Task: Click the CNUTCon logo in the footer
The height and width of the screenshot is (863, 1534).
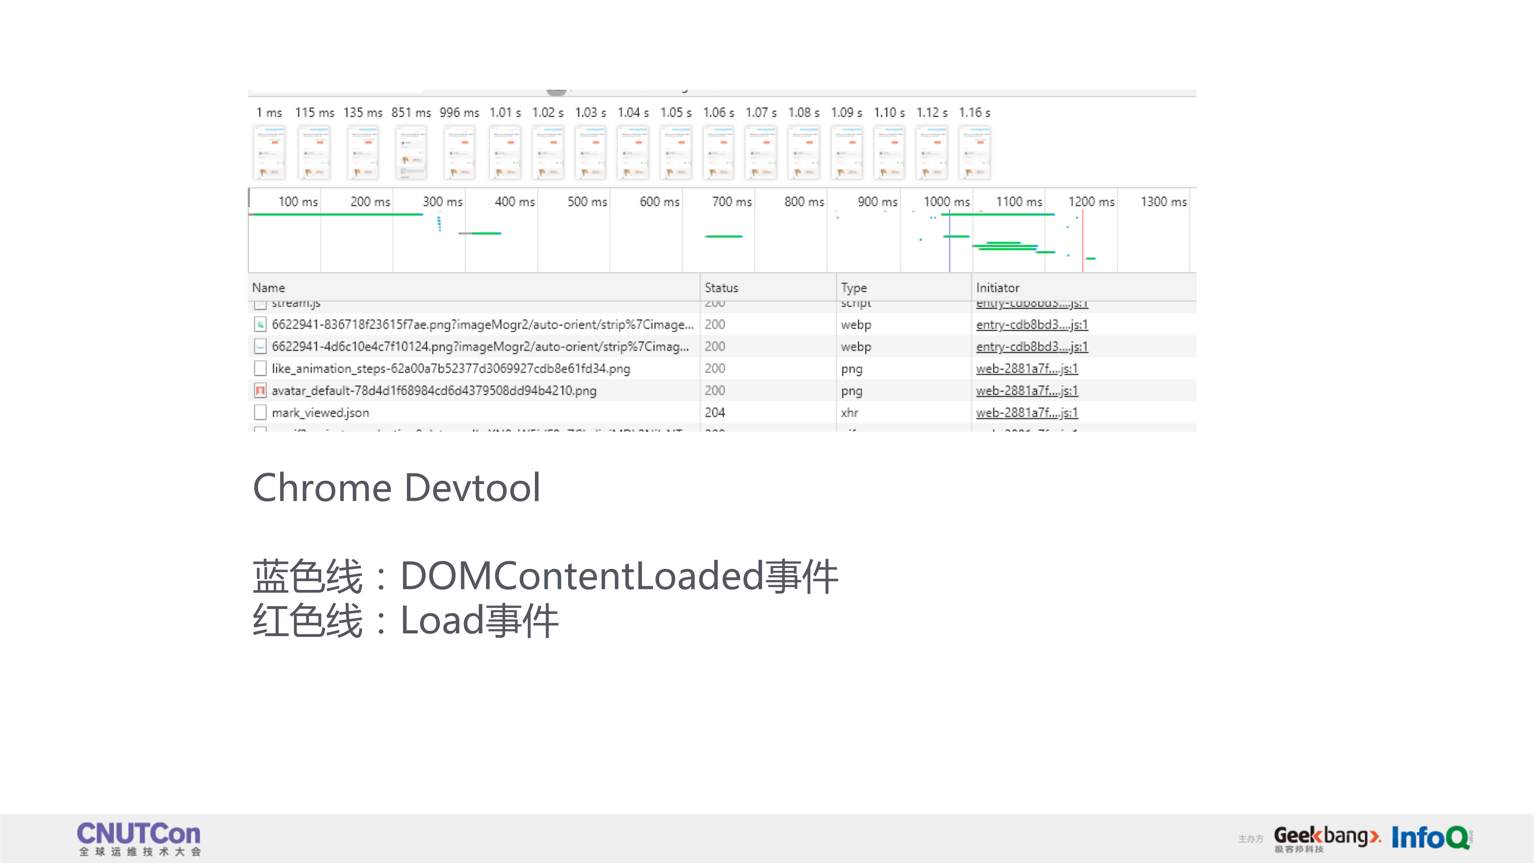Action: click(x=139, y=838)
